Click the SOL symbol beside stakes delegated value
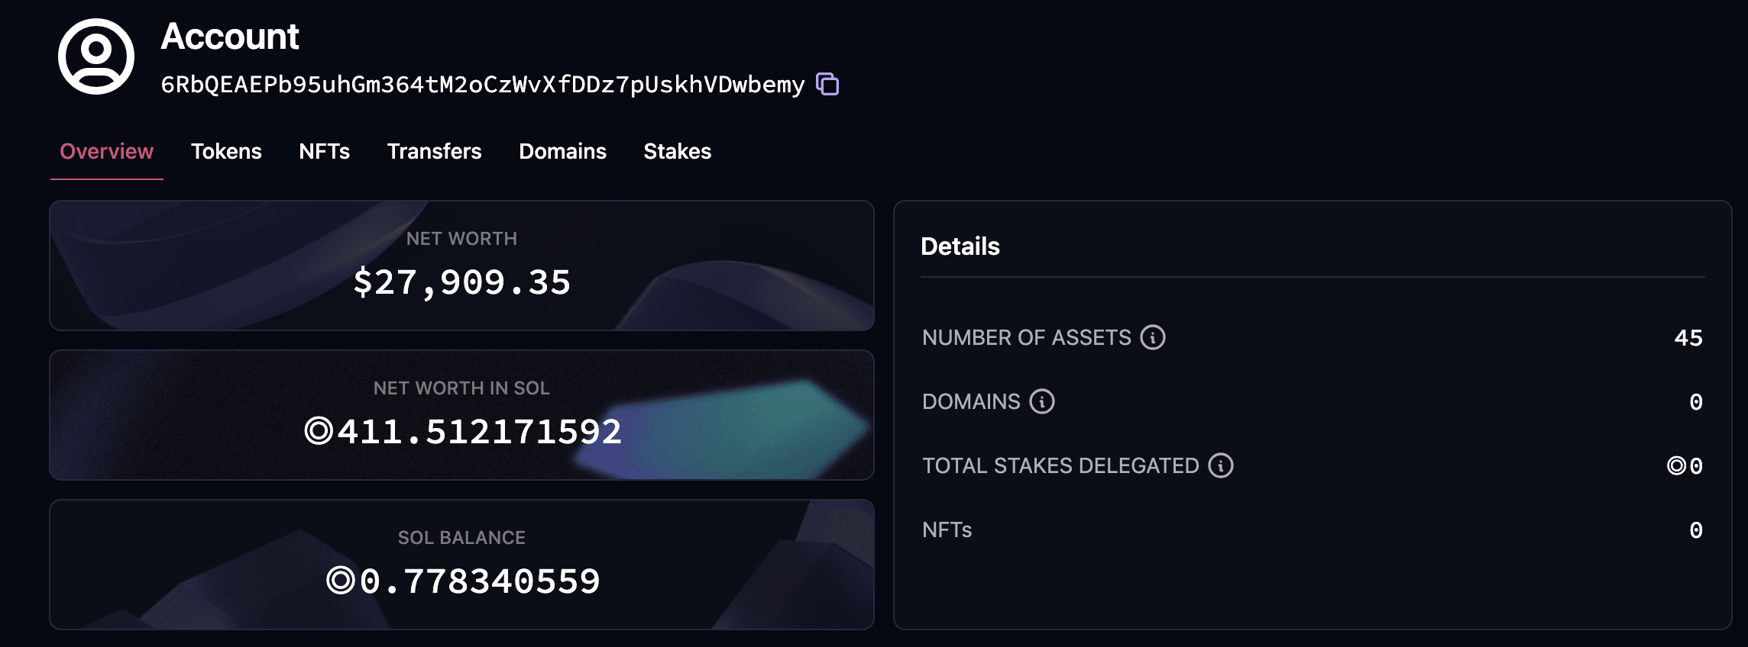The width and height of the screenshot is (1748, 647). point(1676,465)
